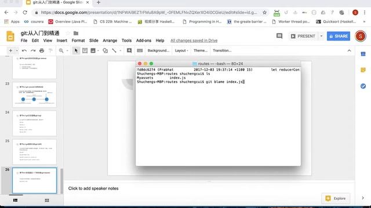Open the Edit menu
The image size is (371, 208).
(35, 40)
